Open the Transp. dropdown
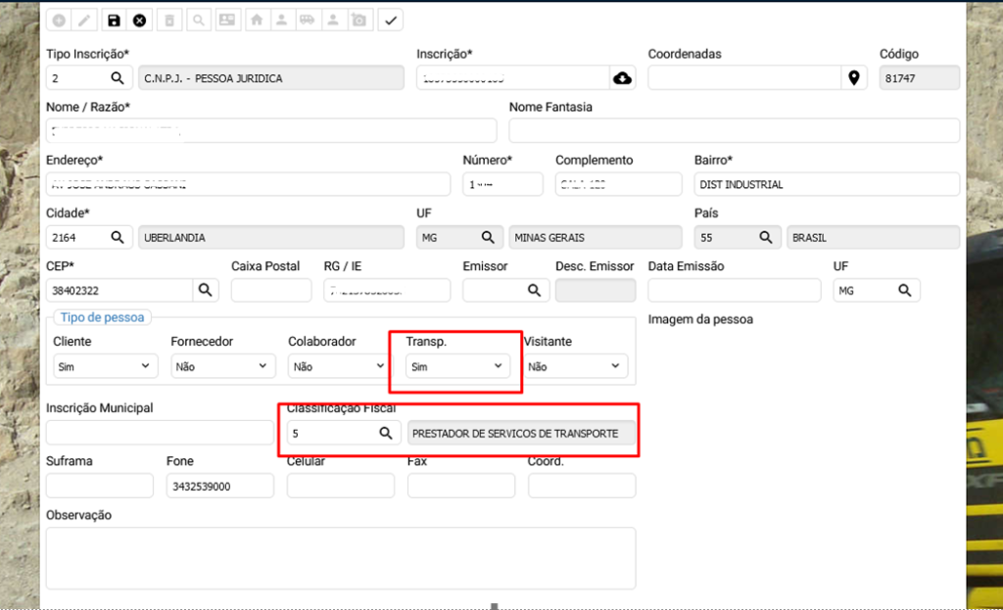The height and width of the screenshot is (610, 1003). coord(456,366)
